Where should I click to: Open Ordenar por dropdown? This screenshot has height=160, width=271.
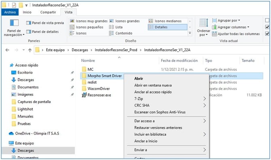click(203, 28)
